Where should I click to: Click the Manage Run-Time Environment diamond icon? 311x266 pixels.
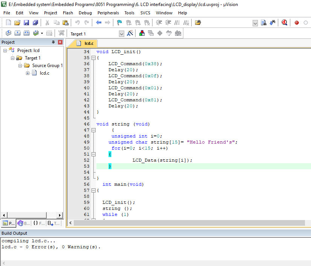pos(160,33)
